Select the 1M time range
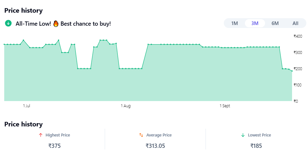 [x=234, y=23]
